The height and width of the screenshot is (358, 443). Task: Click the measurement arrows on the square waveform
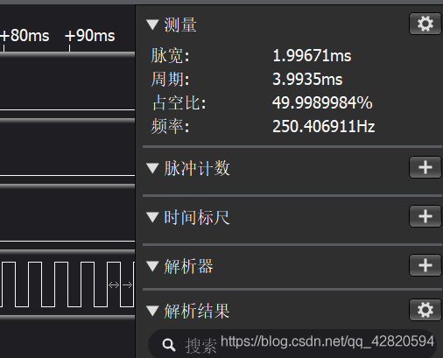point(120,284)
